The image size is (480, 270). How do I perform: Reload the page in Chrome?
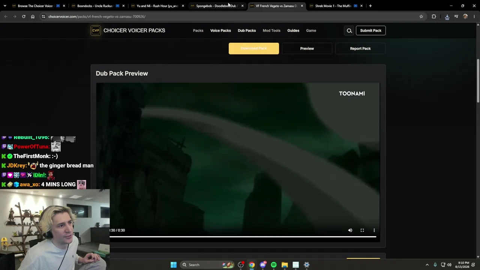(x=24, y=16)
